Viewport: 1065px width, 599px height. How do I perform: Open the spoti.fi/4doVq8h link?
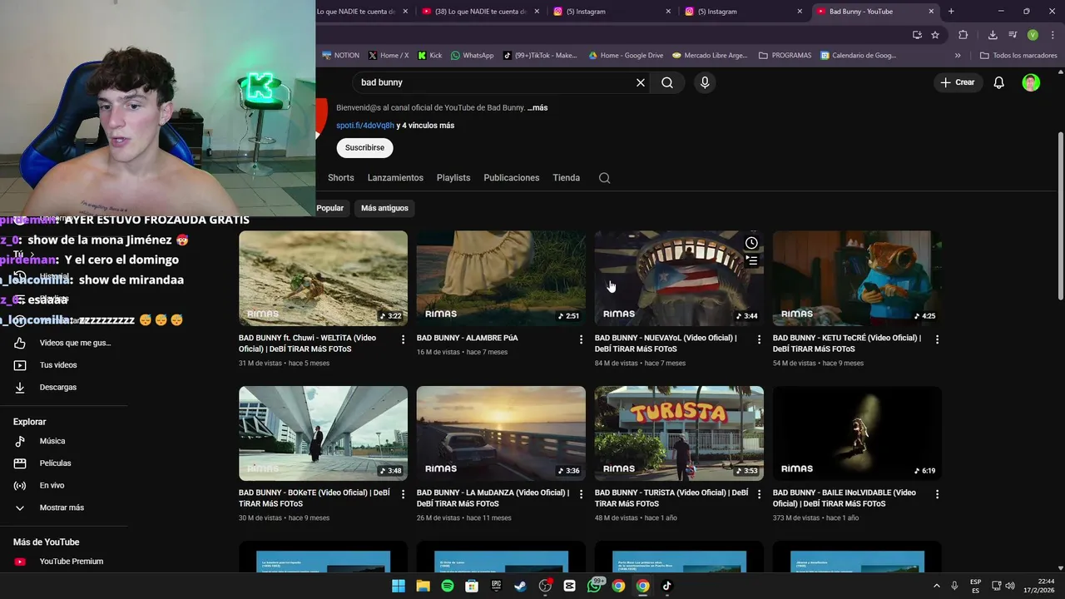(365, 126)
